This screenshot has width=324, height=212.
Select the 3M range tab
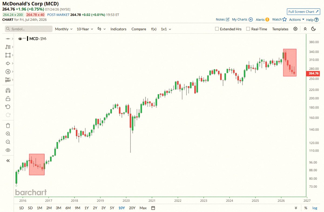(58, 208)
